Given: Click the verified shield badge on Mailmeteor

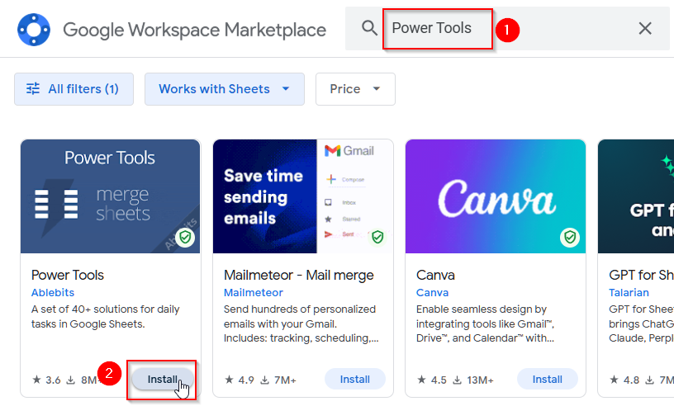Looking at the screenshot, I should (x=377, y=237).
